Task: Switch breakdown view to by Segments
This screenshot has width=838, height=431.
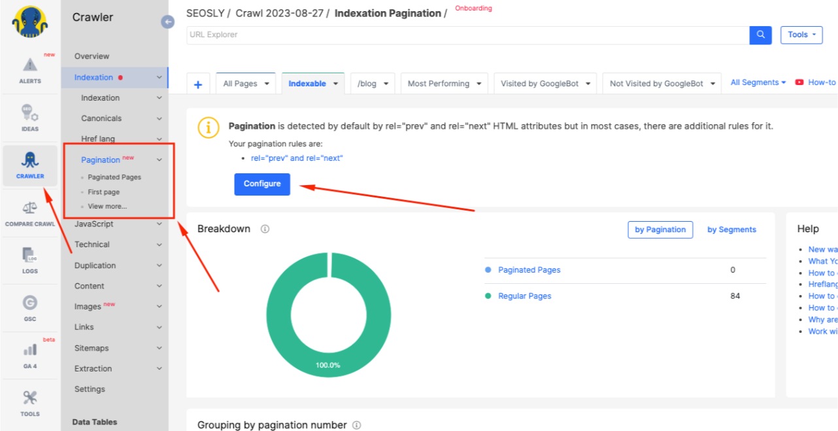Action: click(x=731, y=230)
